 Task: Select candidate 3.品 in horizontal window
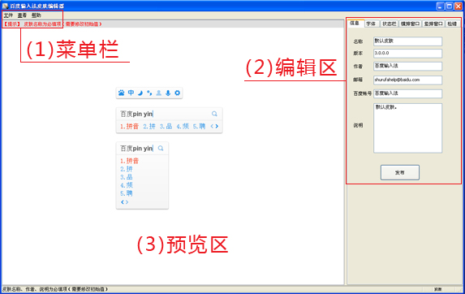(x=166, y=127)
